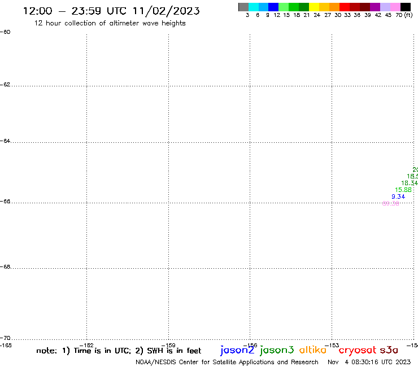Click the '-162' longitude axis label
The image size is (418, 367).
(x=86, y=346)
